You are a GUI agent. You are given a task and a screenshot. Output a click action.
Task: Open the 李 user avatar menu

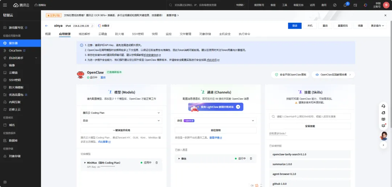coord(386,5)
